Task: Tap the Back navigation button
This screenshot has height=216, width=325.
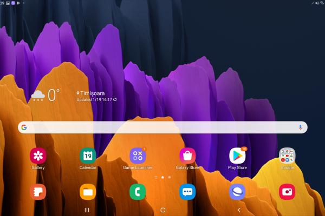Action: pyautogui.click(x=239, y=210)
